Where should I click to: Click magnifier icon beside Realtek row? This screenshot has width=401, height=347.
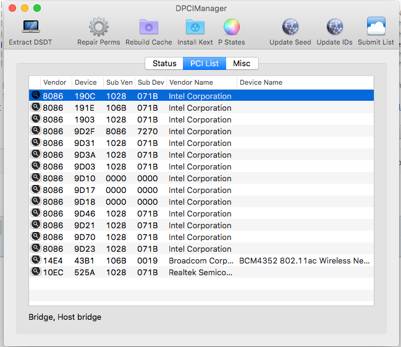click(35, 272)
